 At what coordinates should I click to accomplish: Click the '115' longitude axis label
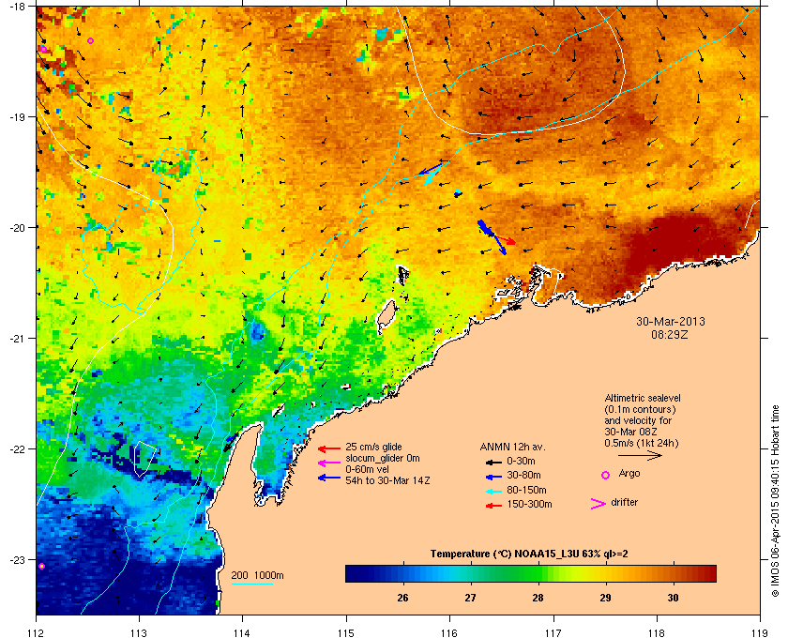click(x=346, y=632)
